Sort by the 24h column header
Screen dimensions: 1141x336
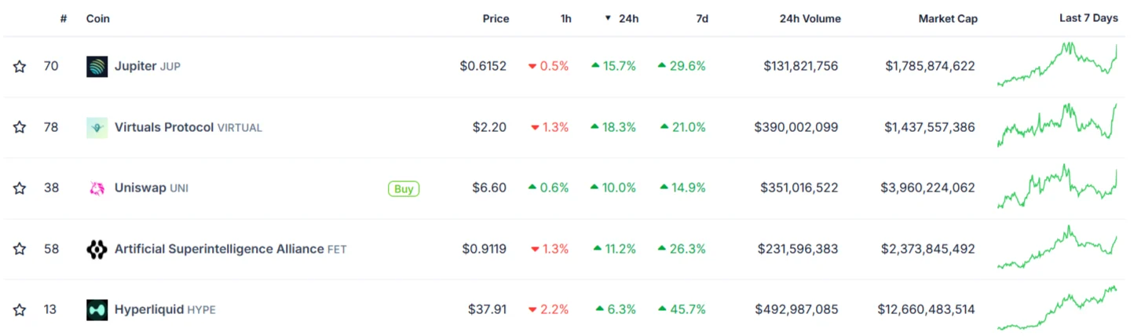627,19
